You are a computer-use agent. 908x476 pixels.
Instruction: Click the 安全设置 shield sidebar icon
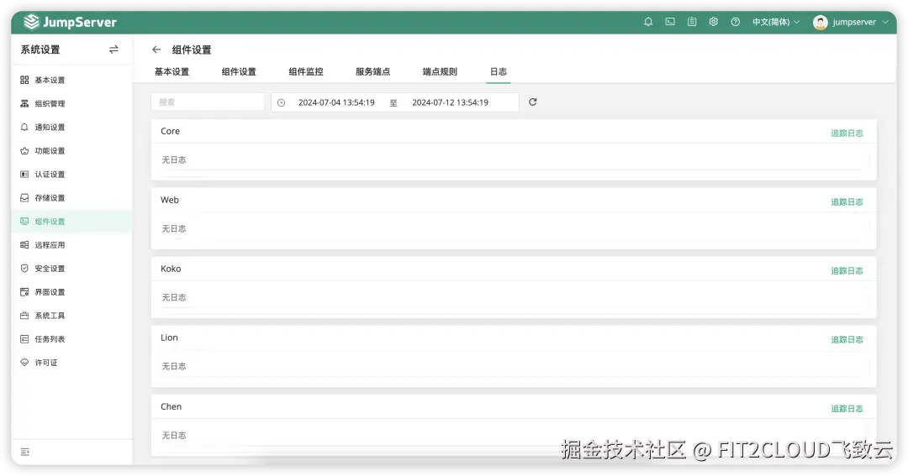(x=24, y=269)
